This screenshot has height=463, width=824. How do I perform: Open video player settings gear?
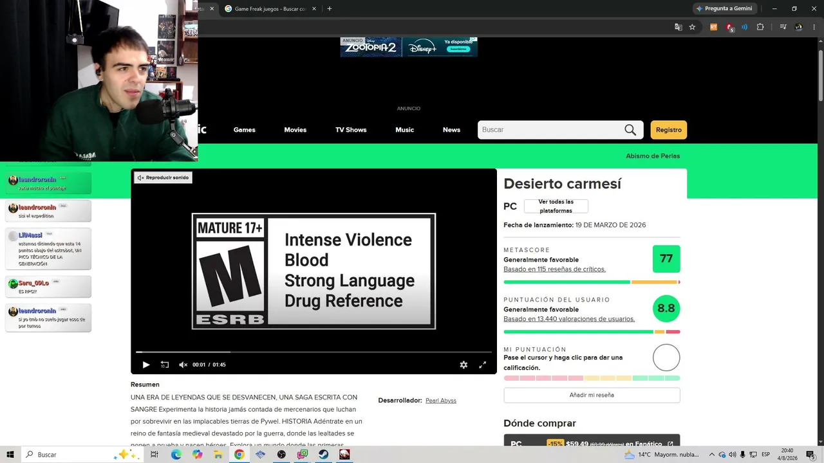point(464,365)
